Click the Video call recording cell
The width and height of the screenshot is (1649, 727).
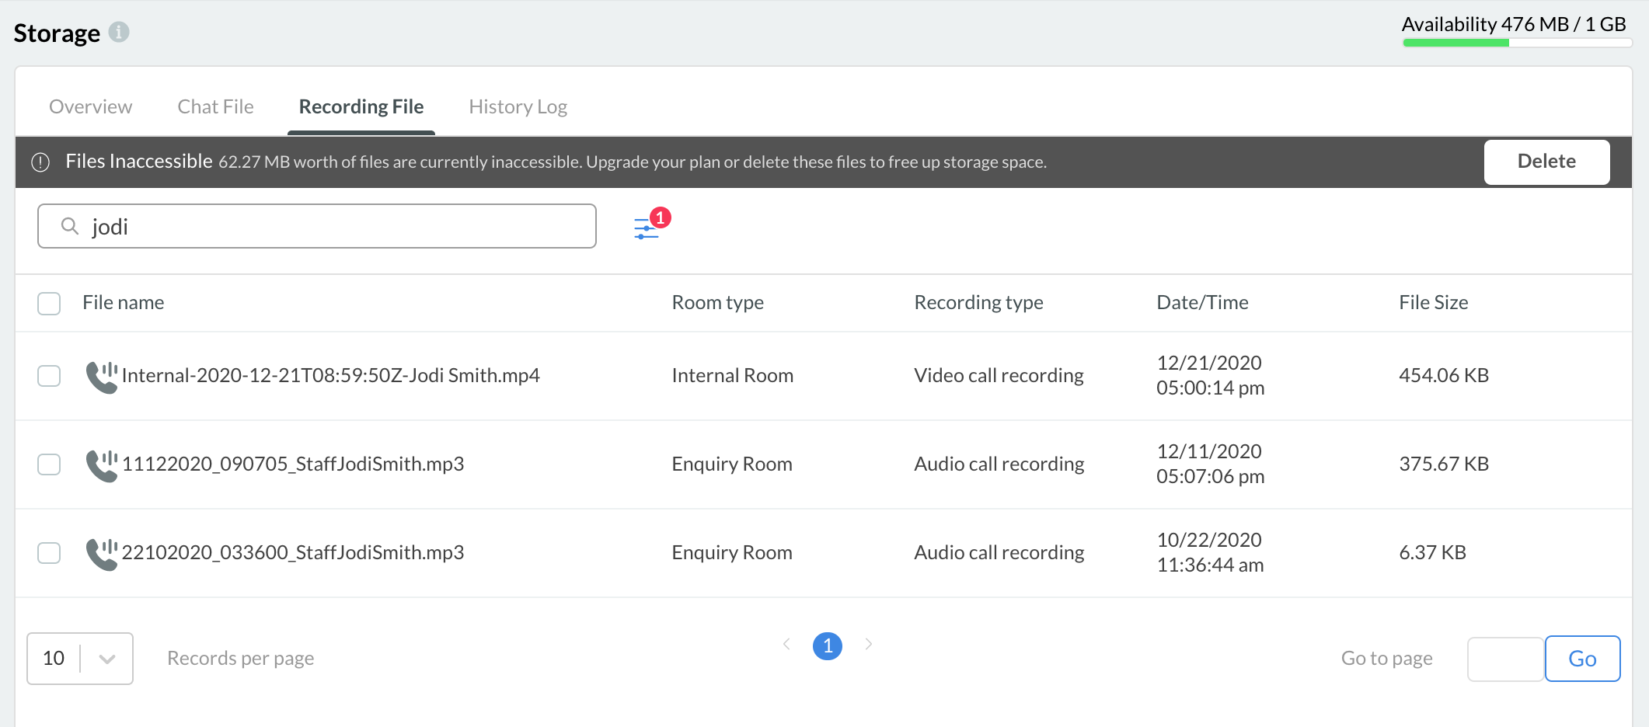(x=999, y=375)
